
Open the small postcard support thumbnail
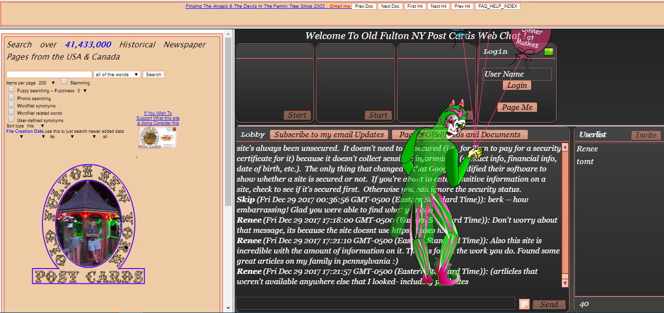pyautogui.click(x=157, y=137)
